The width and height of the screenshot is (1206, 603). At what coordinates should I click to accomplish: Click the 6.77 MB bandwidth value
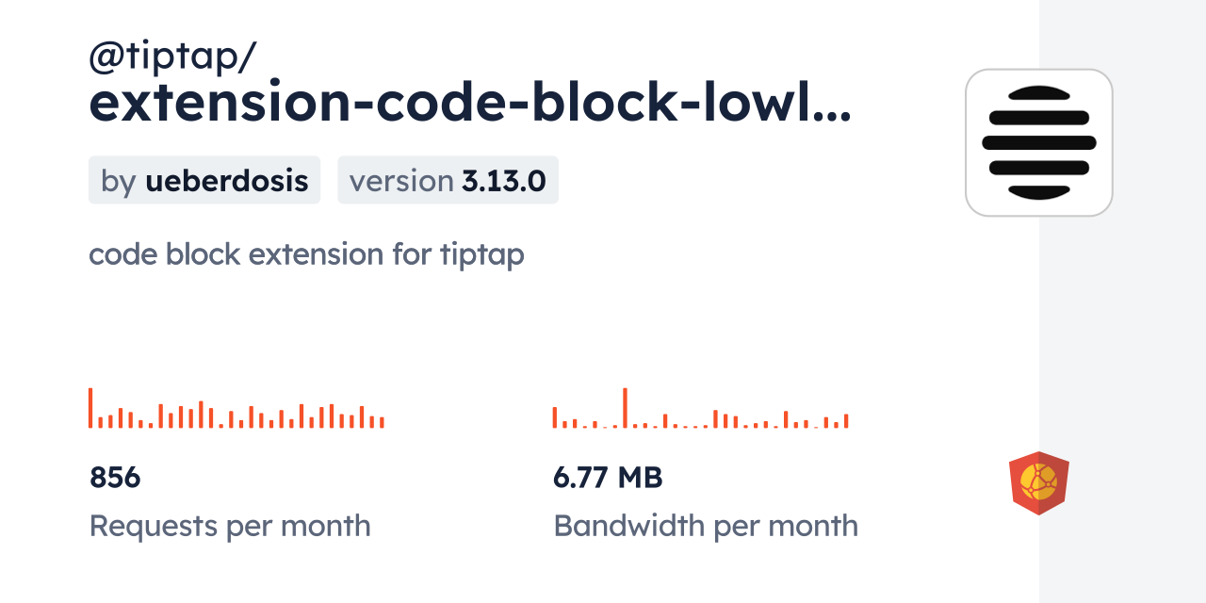pos(608,478)
